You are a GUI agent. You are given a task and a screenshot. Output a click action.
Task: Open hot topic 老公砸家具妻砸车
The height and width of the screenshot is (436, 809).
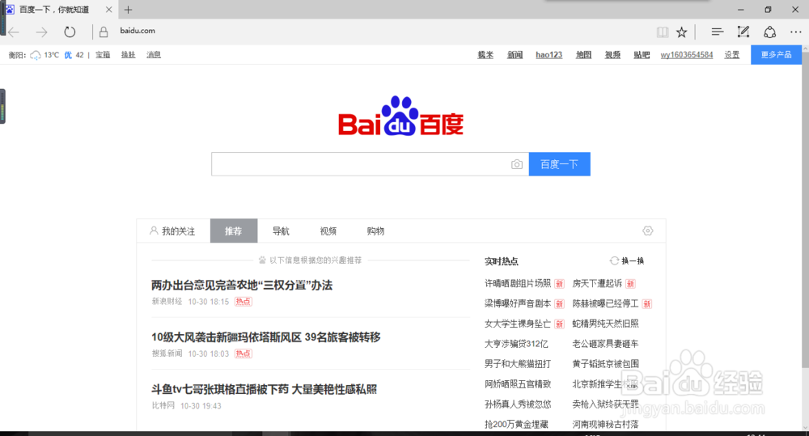(605, 344)
